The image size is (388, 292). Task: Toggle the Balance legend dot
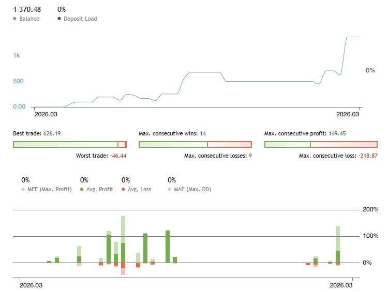(14, 19)
